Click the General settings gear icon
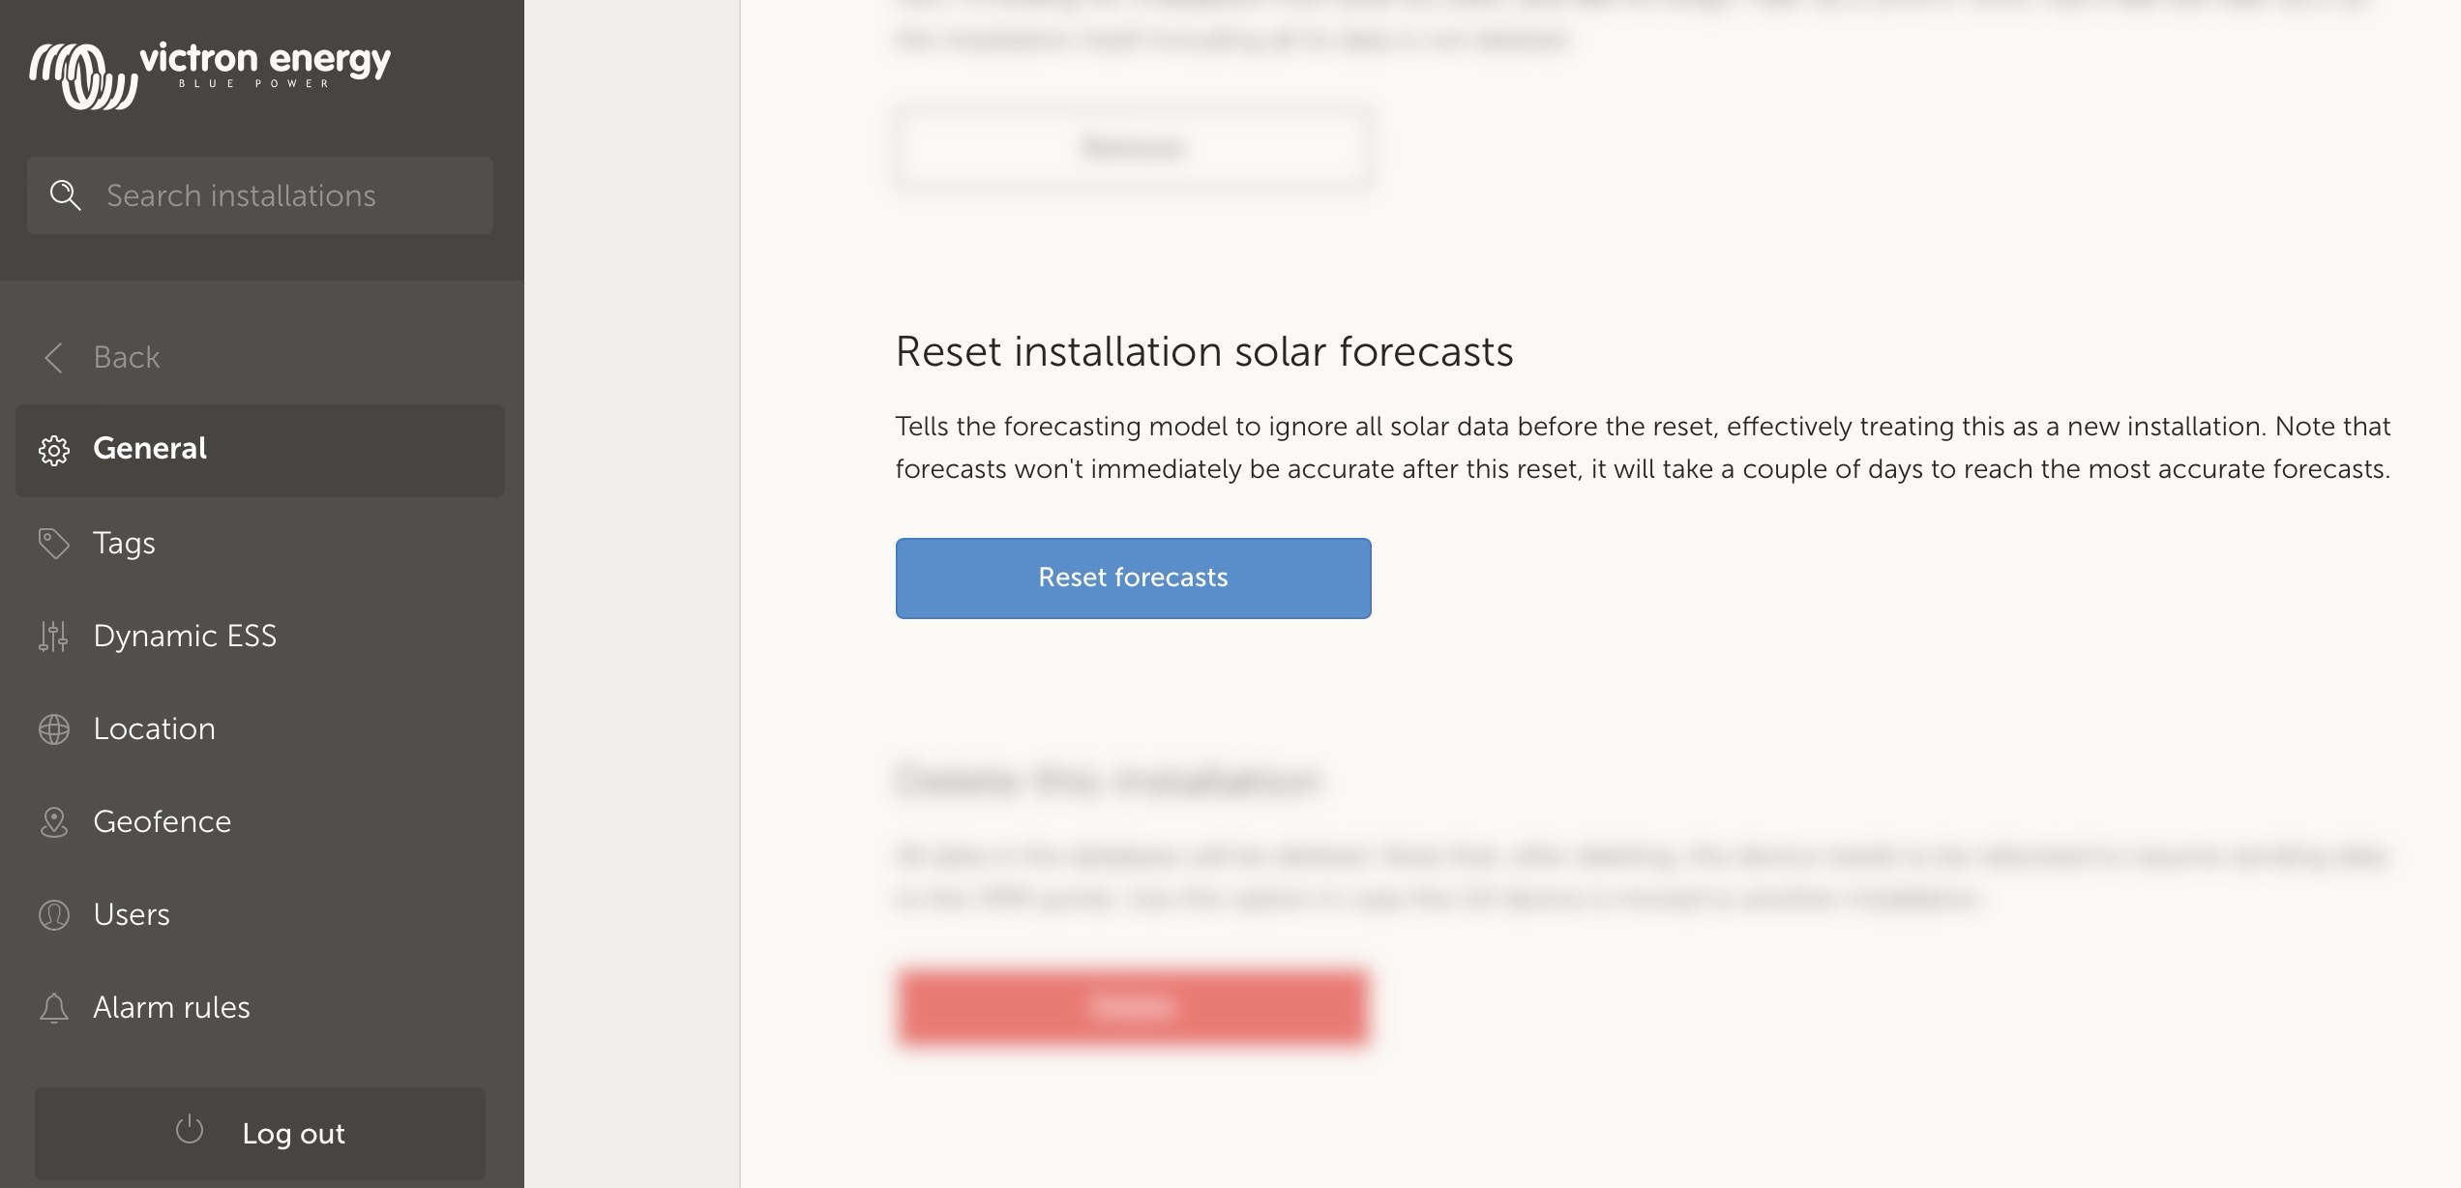 [53, 447]
